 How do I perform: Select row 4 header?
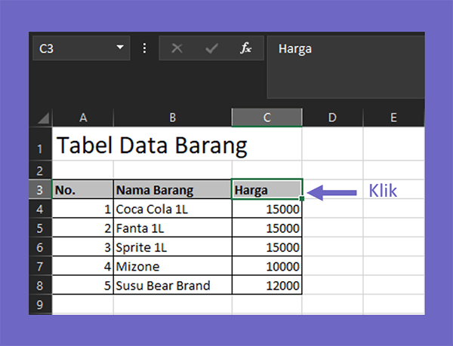[41, 209]
